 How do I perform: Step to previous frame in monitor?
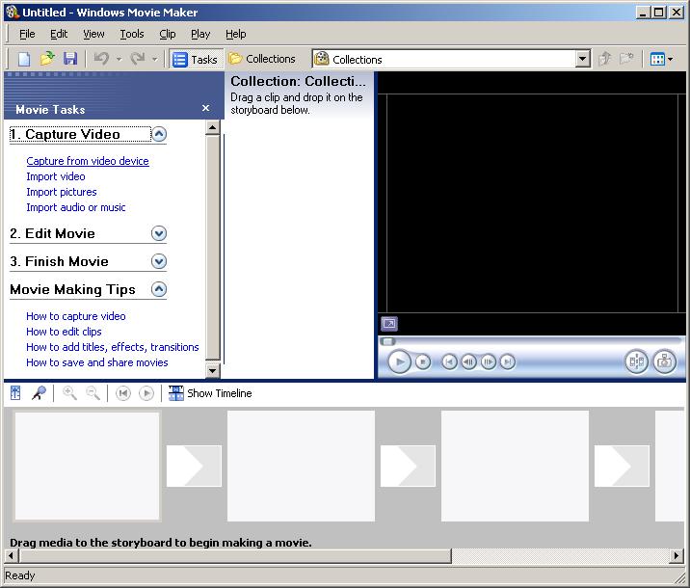pos(468,362)
